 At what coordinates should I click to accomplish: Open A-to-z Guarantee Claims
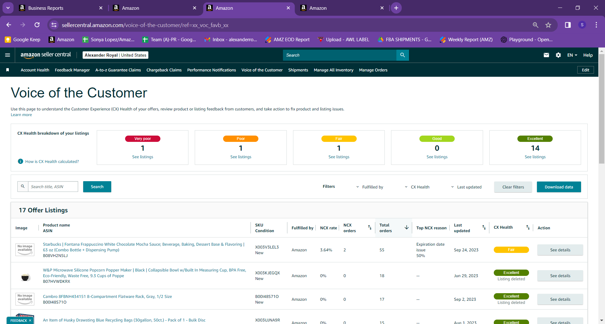coord(118,70)
